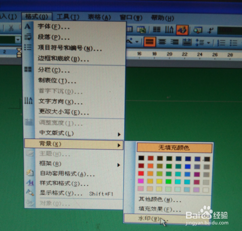This screenshot has height=231, width=242.
Task: Expand the 背景(K) background submenu
Action: 74,144
